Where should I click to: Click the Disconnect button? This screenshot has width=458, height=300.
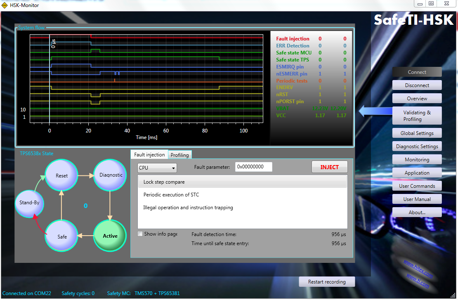click(417, 85)
